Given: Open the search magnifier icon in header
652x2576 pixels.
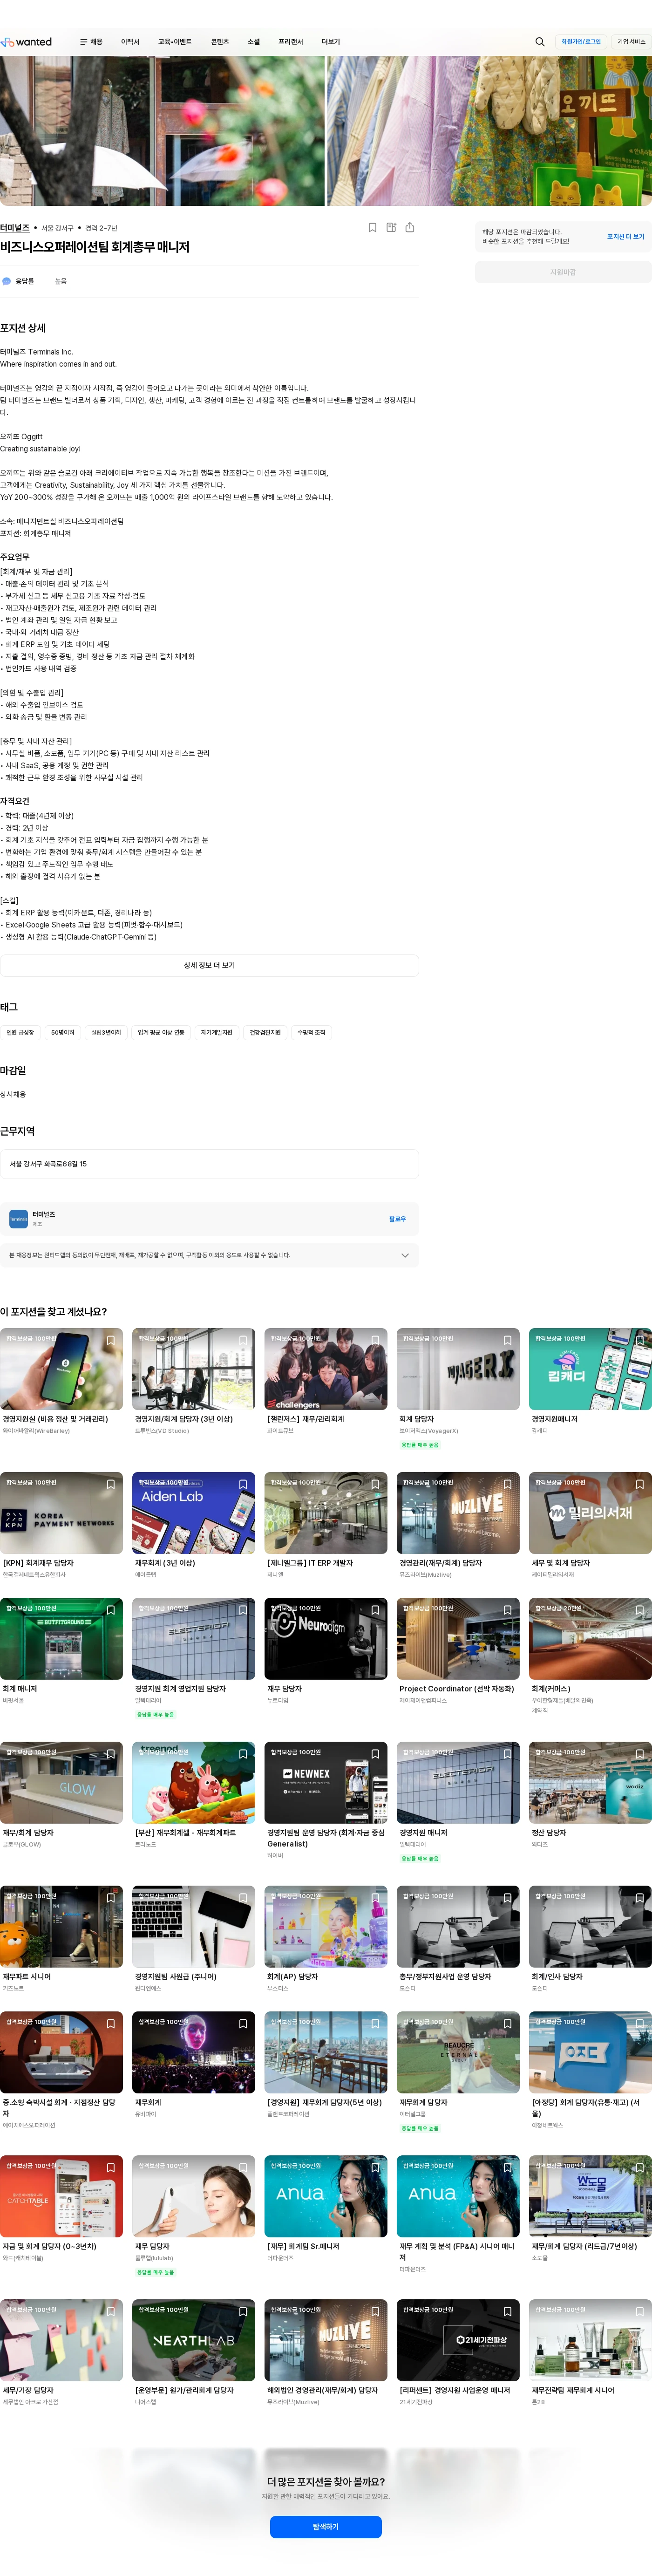Looking at the screenshot, I should 540,42.
